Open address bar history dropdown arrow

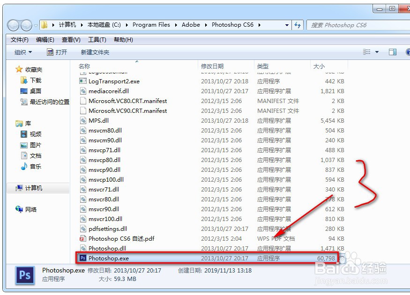287,25
